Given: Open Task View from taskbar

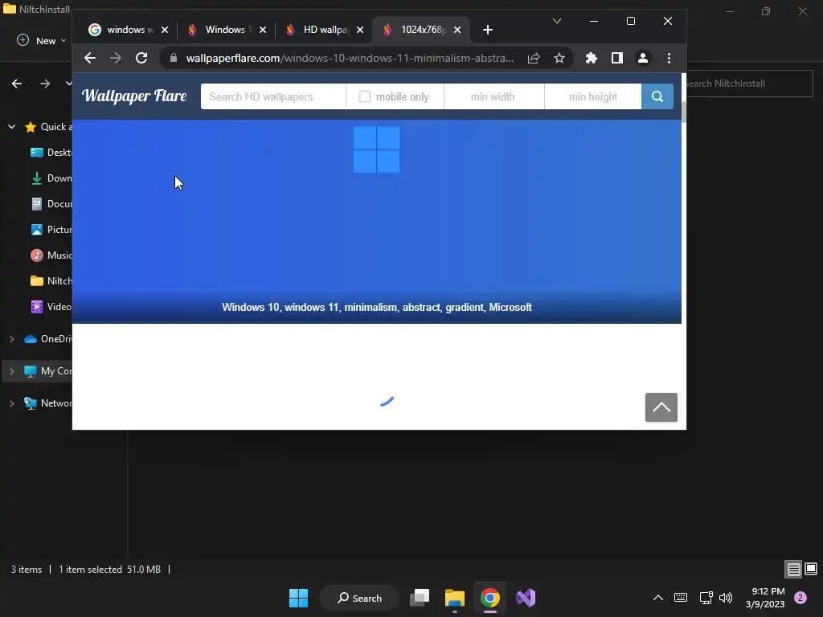Looking at the screenshot, I should pyautogui.click(x=420, y=598).
